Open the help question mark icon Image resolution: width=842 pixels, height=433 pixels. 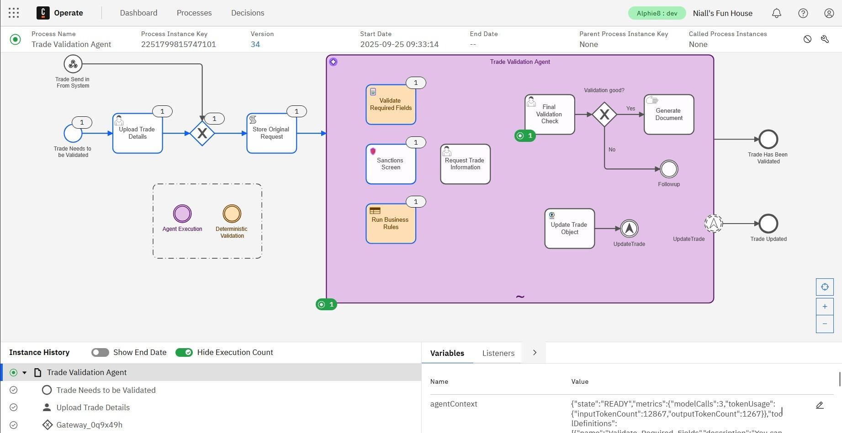tap(803, 13)
